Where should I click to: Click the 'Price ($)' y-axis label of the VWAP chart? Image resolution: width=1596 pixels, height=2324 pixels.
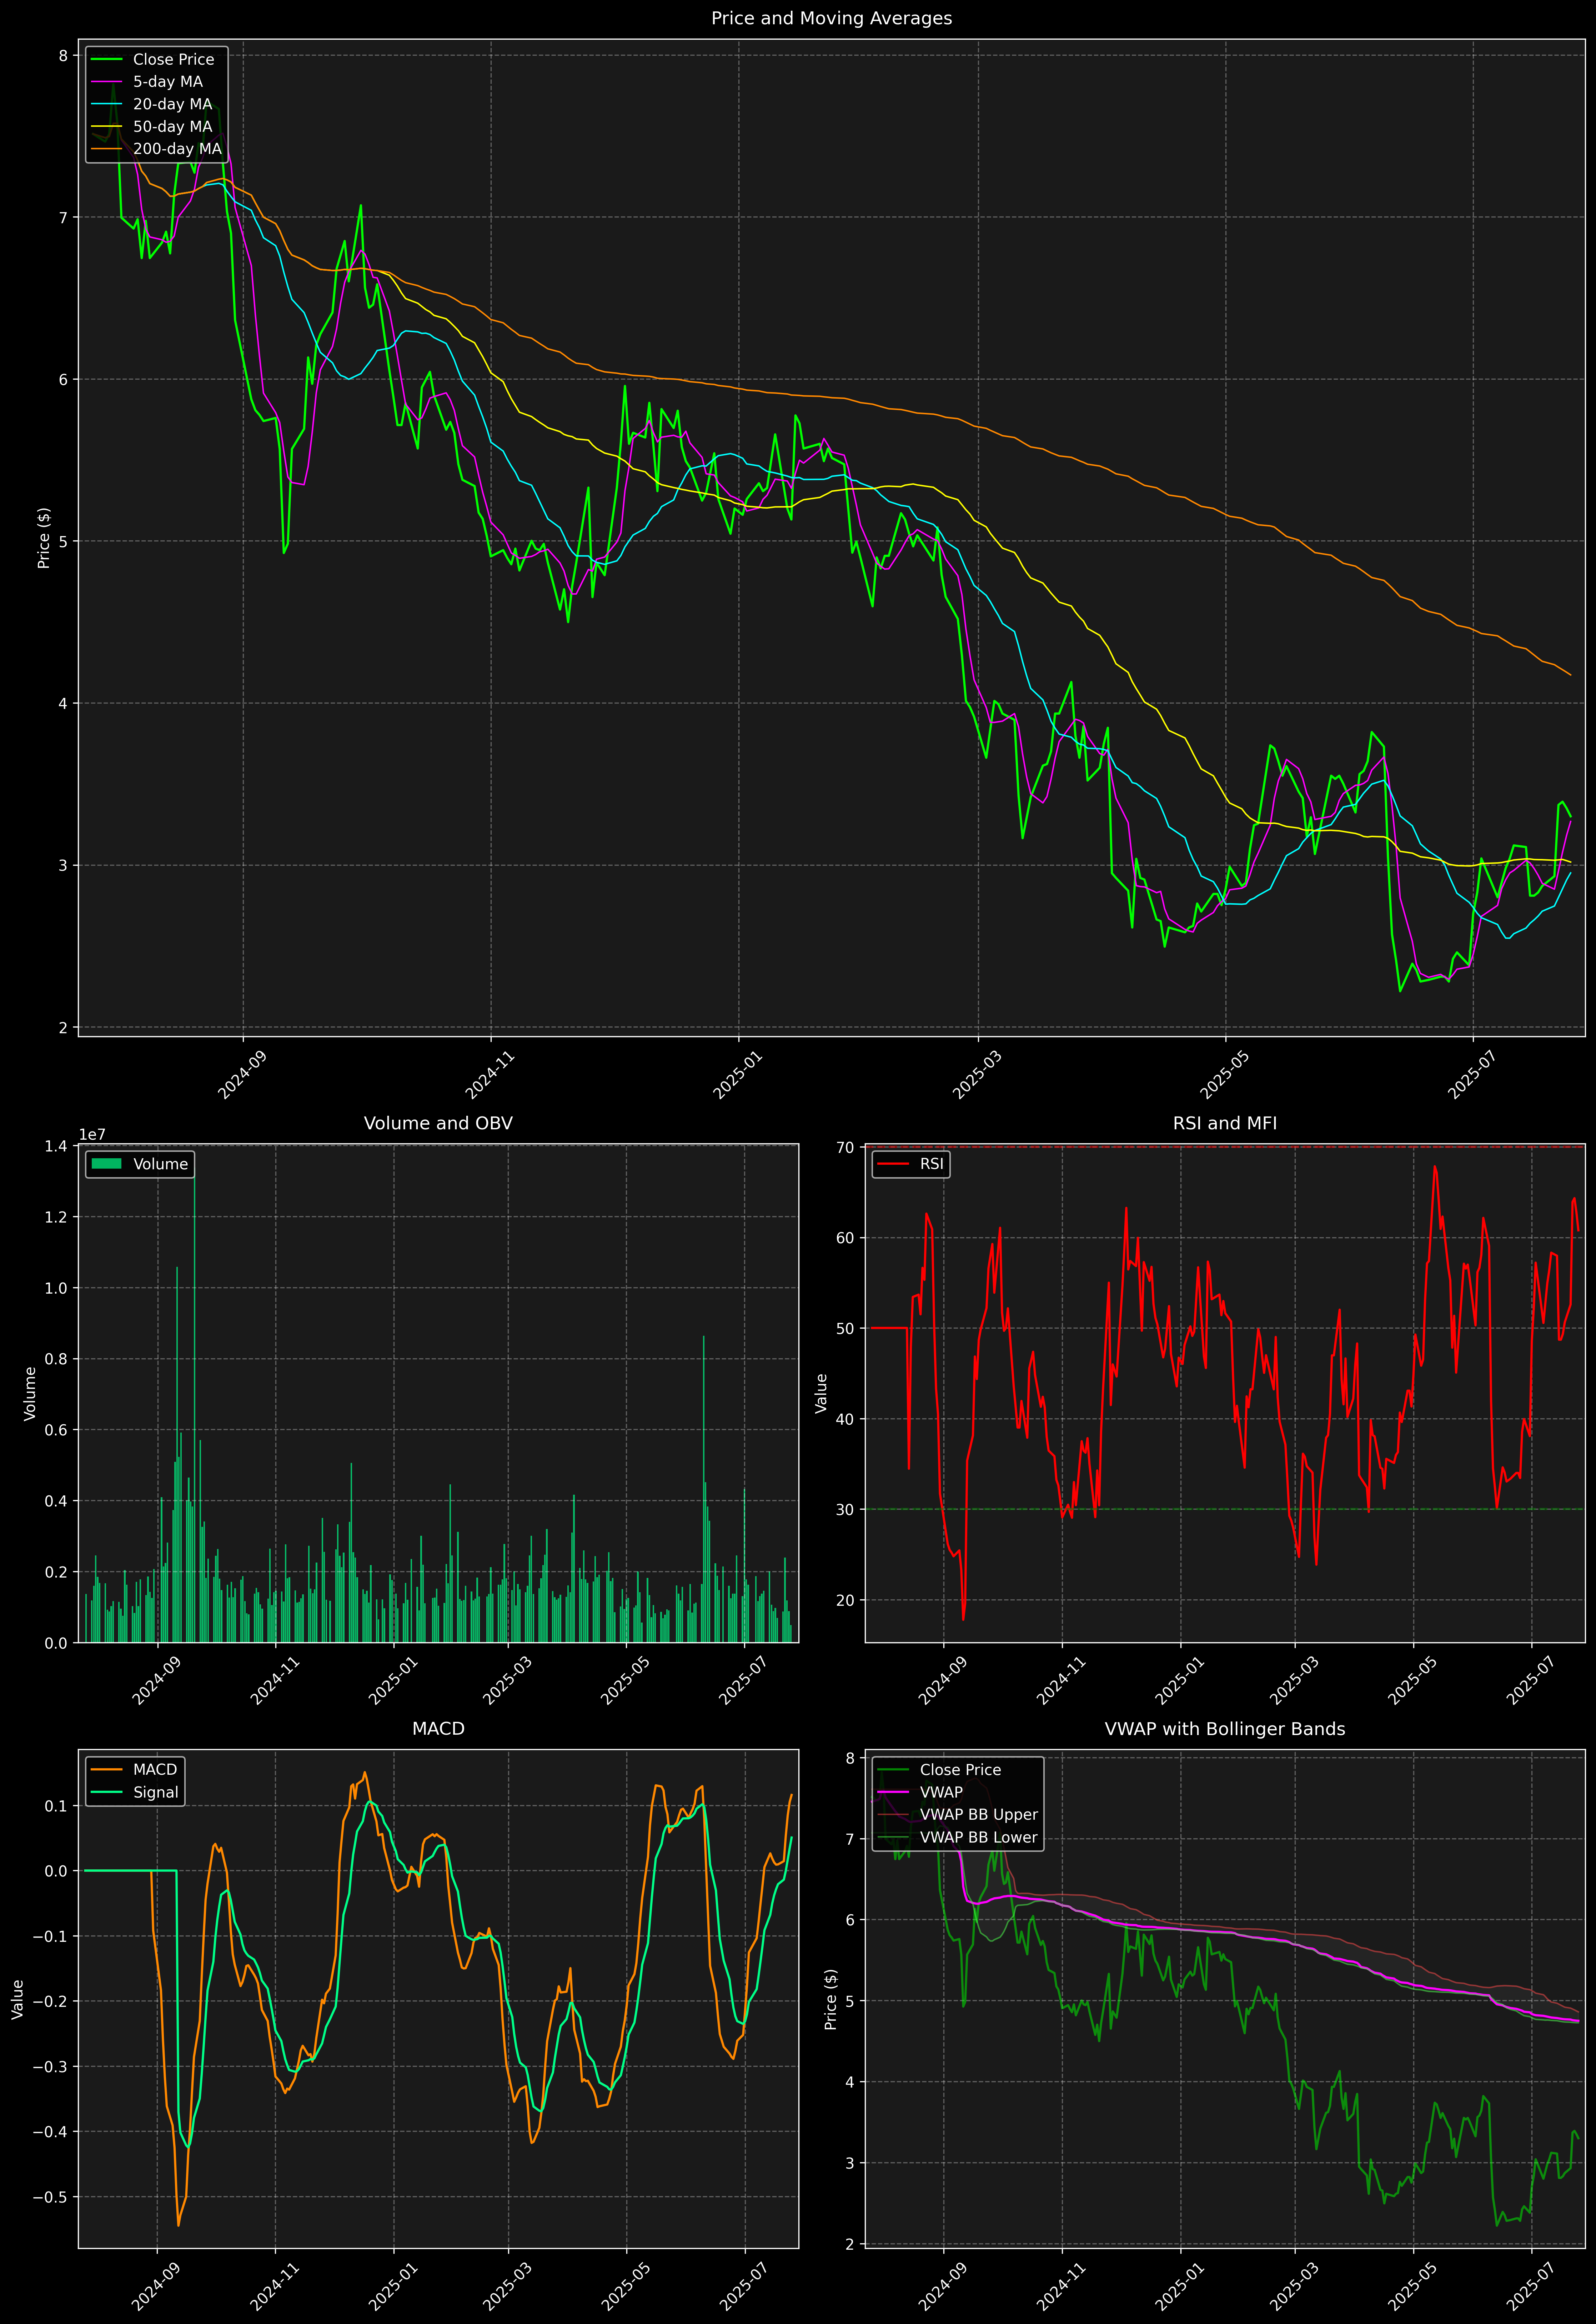830,1999
